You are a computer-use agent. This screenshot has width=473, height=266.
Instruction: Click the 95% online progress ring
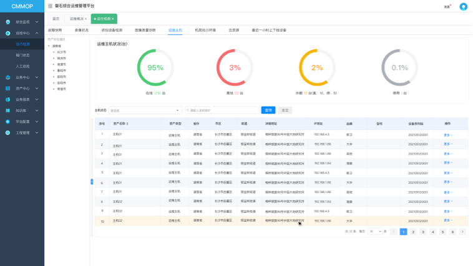click(154, 67)
